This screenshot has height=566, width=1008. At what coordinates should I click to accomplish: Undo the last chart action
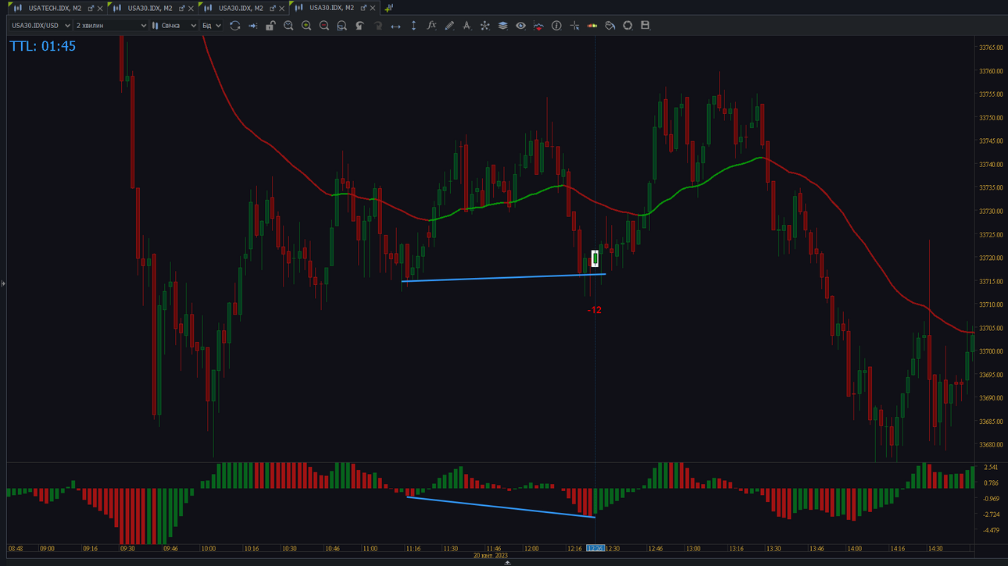click(359, 26)
